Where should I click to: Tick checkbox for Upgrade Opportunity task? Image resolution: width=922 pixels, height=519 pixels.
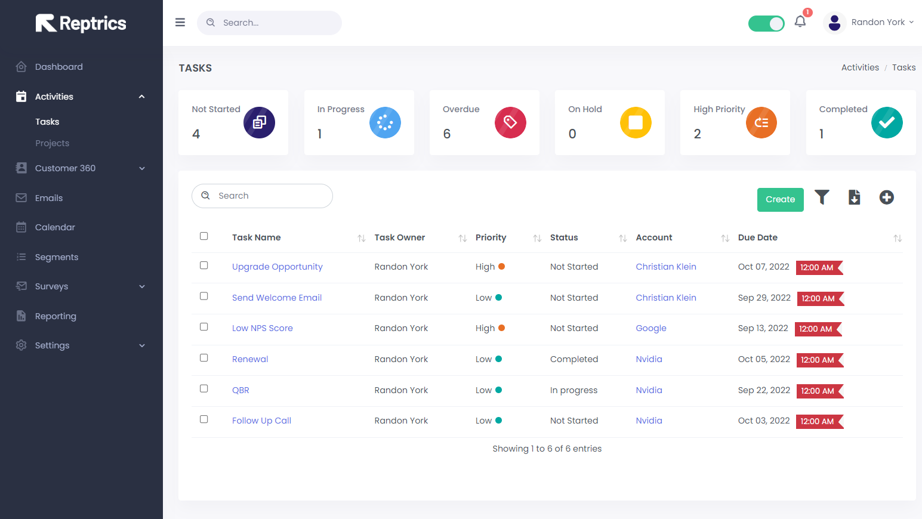(x=204, y=265)
